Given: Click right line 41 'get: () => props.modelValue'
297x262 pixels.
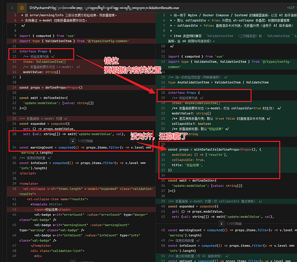Looking at the screenshot, I should tap(198, 212).
